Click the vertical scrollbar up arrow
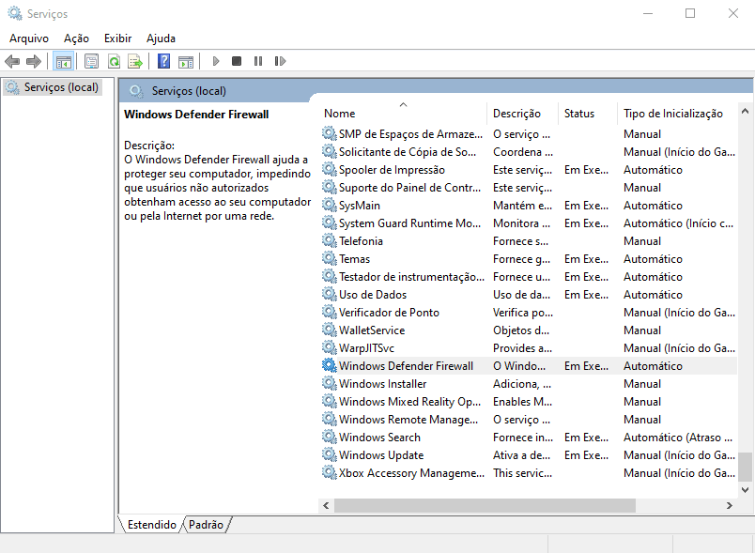 [x=745, y=111]
